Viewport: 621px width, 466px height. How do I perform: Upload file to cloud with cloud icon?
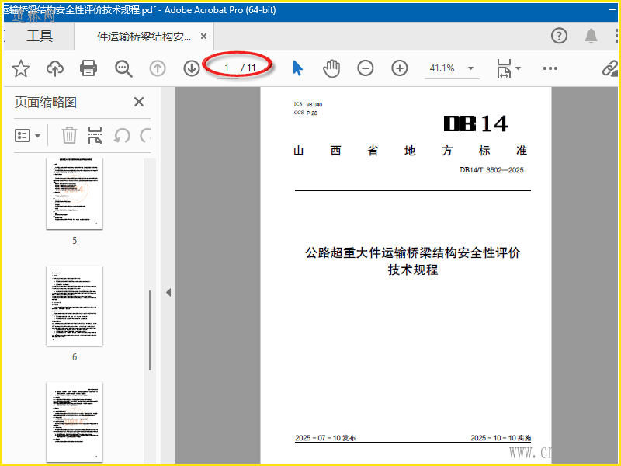[55, 68]
